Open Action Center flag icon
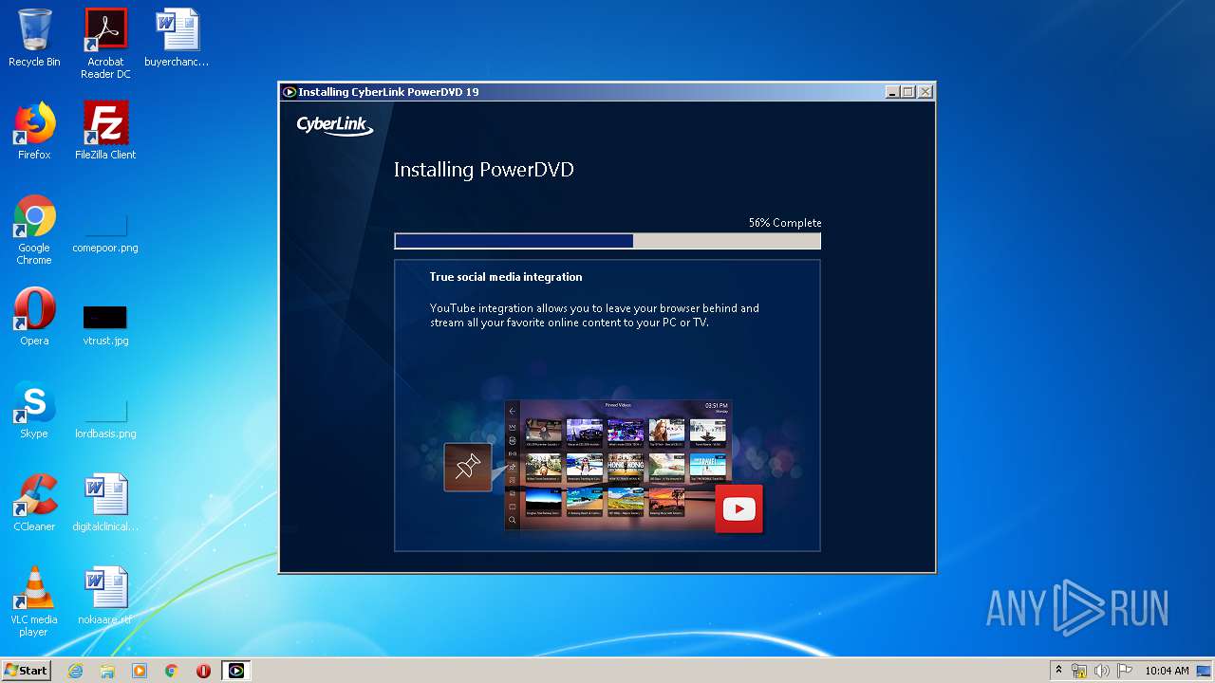 pos(1124,671)
